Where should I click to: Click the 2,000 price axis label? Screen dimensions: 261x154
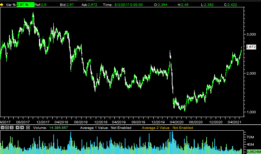point(251,73)
